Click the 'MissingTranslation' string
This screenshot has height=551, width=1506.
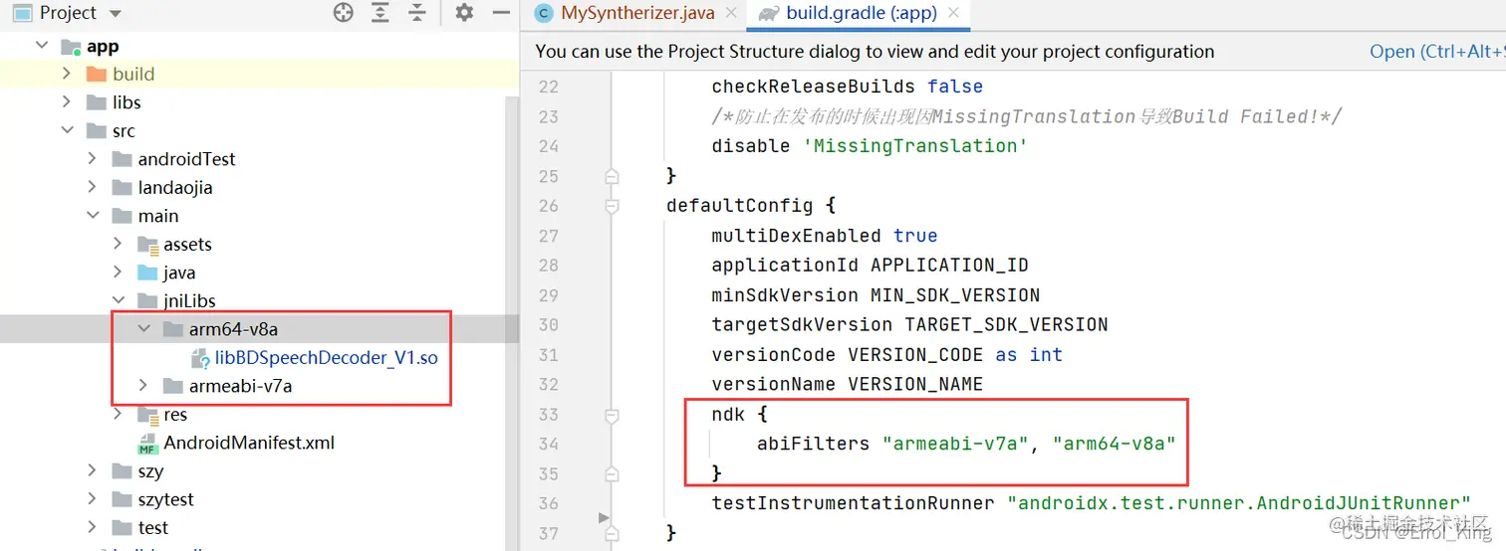click(914, 146)
